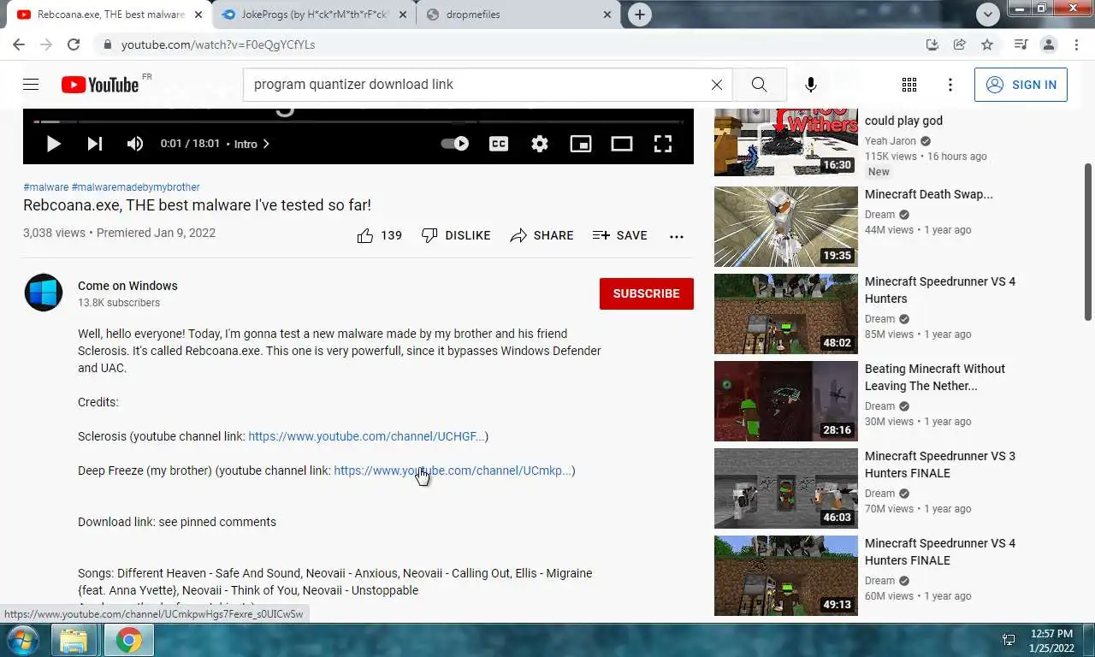Screen dimensions: 1095x657
Task: Switch to theater mode
Action: coord(622,144)
